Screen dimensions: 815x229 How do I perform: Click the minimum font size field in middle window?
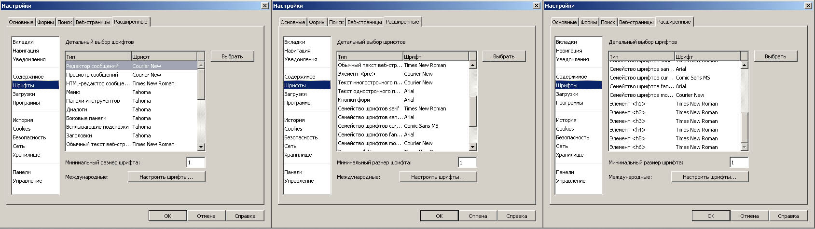click(x=468, y=162)
